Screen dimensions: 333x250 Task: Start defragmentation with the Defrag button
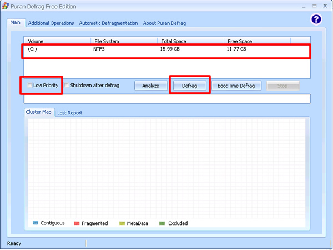tap(190, 86)
